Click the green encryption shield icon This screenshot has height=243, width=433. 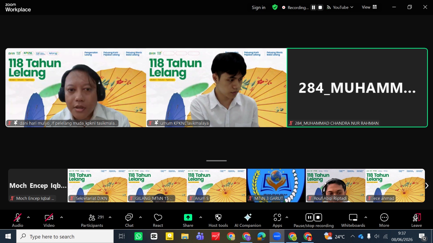275,7
